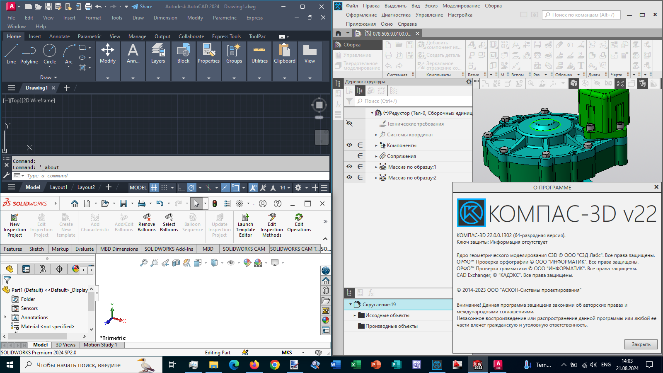Open KOMPAS tree settings gear icon

(x=469, y=82)
